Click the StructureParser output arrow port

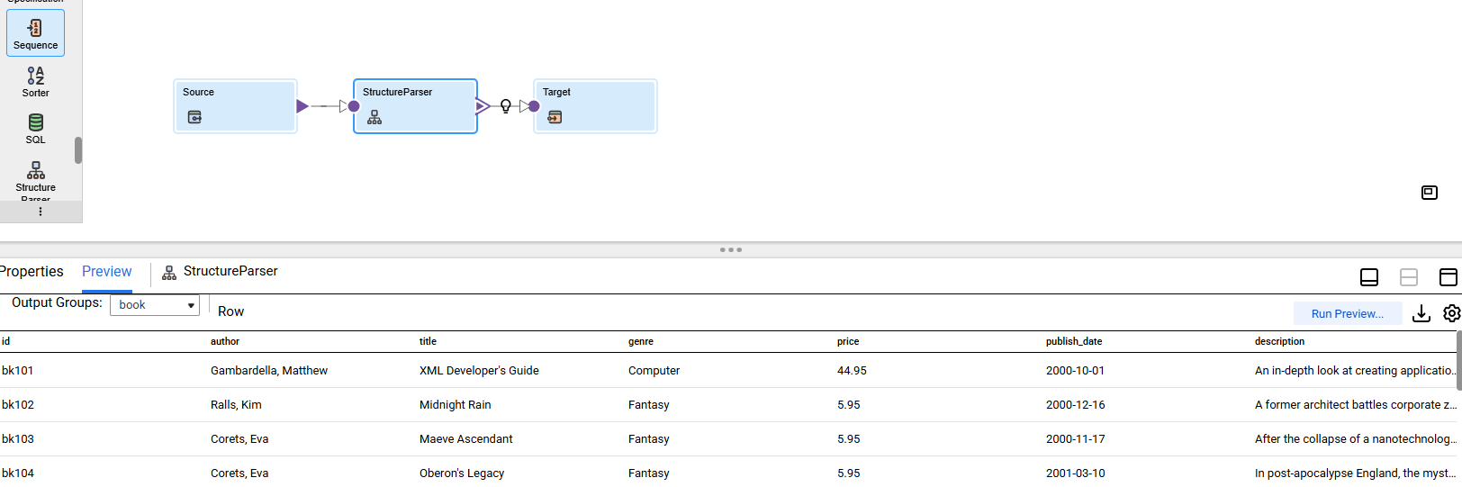point(483,106)
